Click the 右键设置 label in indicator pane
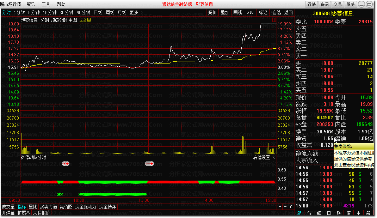 pyautogui.click(x=261, y=158)
